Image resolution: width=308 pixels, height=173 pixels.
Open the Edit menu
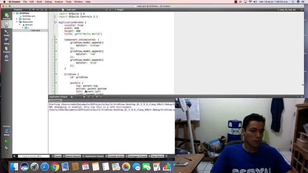point(32,2)
